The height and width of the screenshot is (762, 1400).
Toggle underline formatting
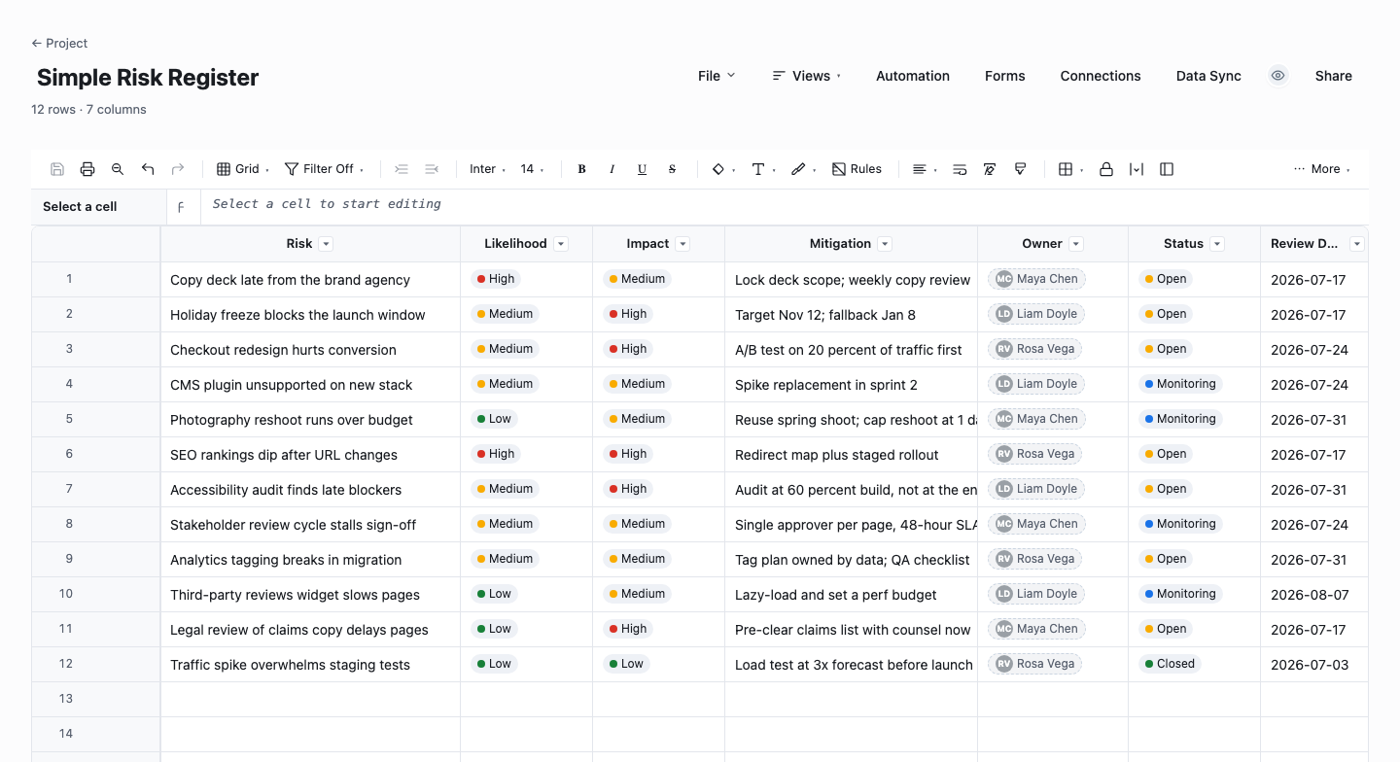point(642,169)
